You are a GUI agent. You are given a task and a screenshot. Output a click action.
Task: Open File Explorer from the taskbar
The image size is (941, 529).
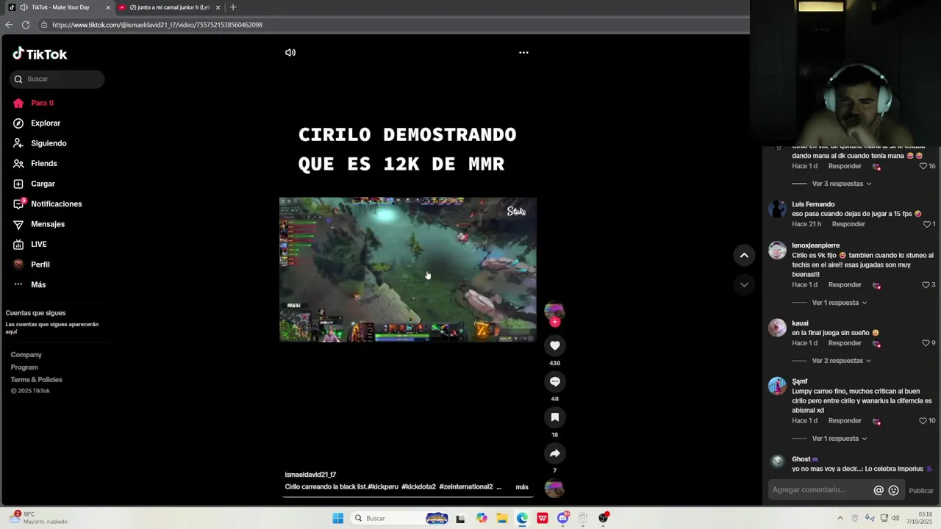click(x=502, y=518)
